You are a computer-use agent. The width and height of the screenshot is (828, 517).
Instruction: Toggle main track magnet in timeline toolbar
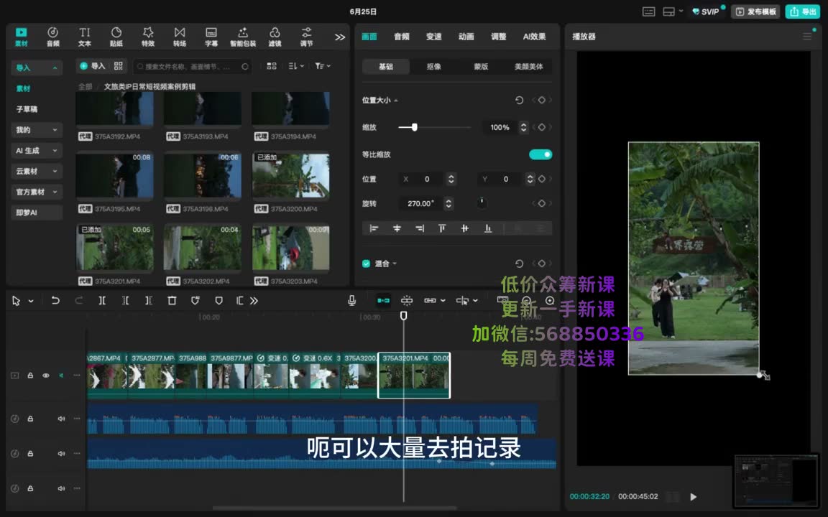[383, 300]
